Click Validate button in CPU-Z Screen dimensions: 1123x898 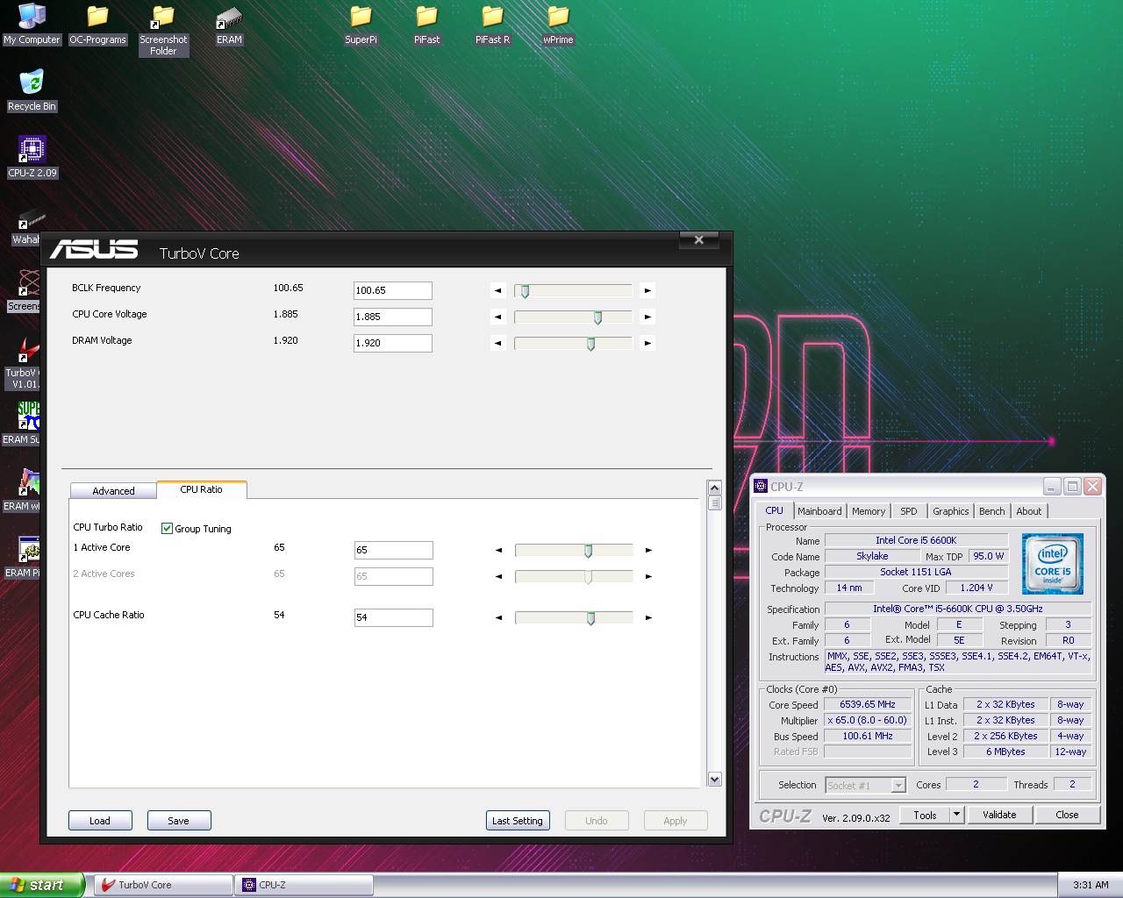click(999, 815)
